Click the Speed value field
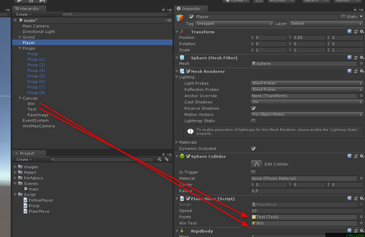365x237 pixels. coord(307,211)
